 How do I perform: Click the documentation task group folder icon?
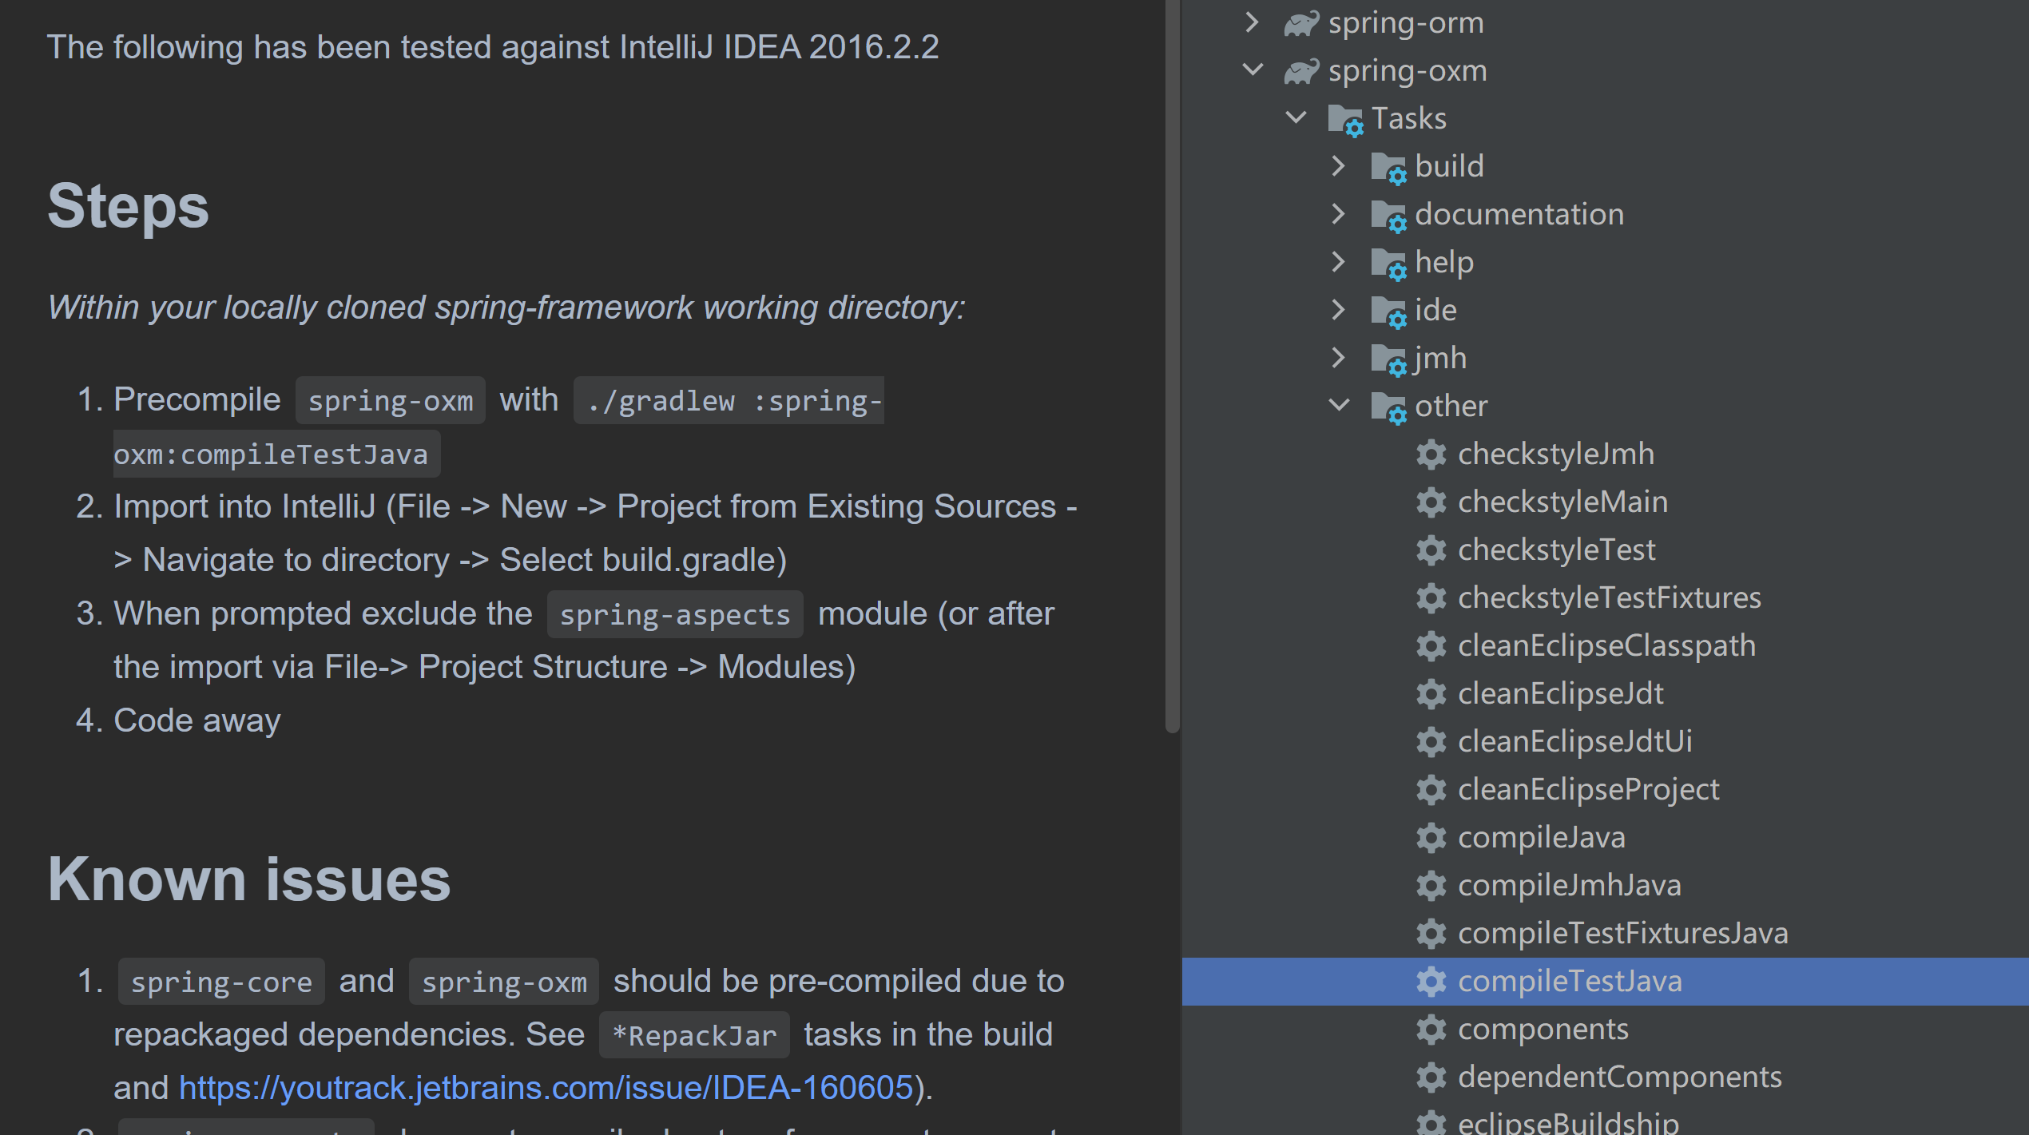coord(1389,216)
